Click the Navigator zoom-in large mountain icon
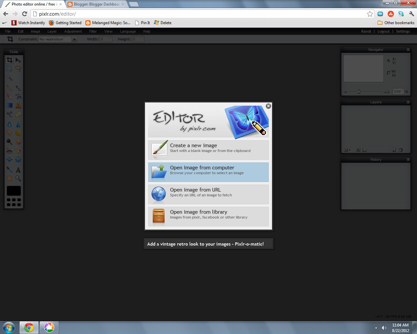The image size is (417, 334). coord(386,92)
